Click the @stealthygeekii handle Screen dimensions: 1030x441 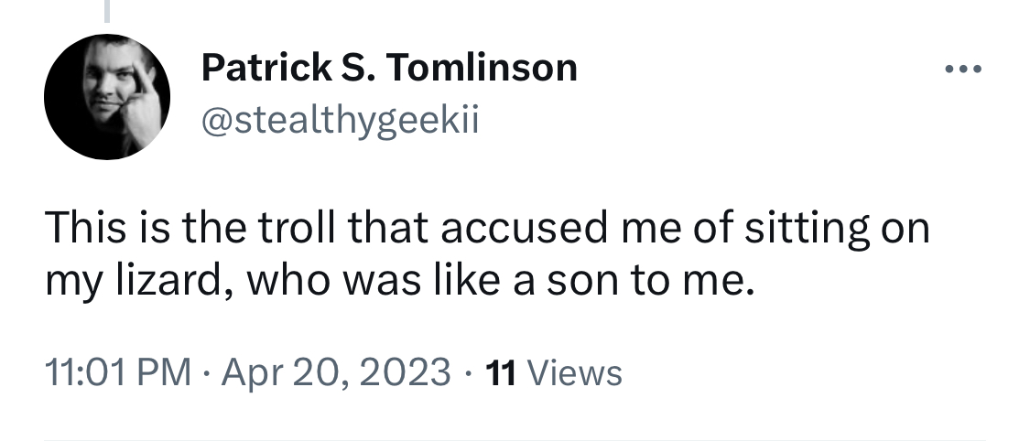tap(340, 121)
